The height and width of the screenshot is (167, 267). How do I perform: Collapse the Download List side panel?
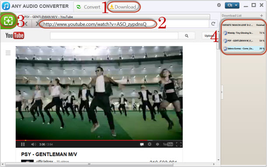222,92
